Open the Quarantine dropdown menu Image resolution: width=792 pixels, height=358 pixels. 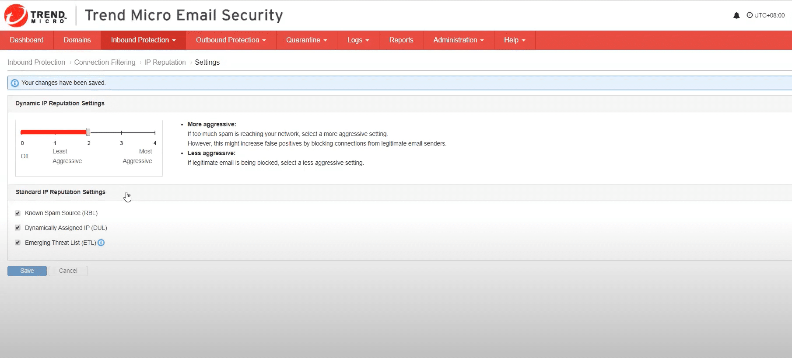pos(306,40)
